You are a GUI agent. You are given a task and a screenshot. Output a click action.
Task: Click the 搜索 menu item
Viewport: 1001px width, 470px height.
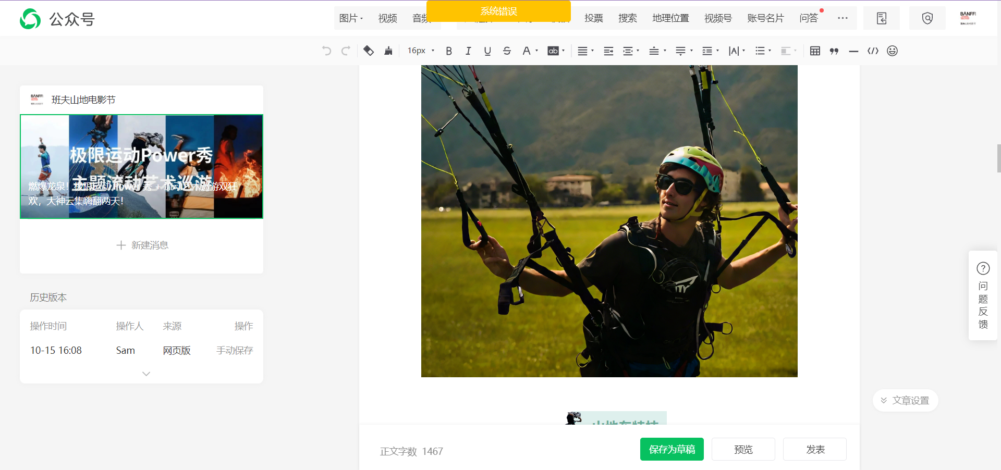coord(627,18)
